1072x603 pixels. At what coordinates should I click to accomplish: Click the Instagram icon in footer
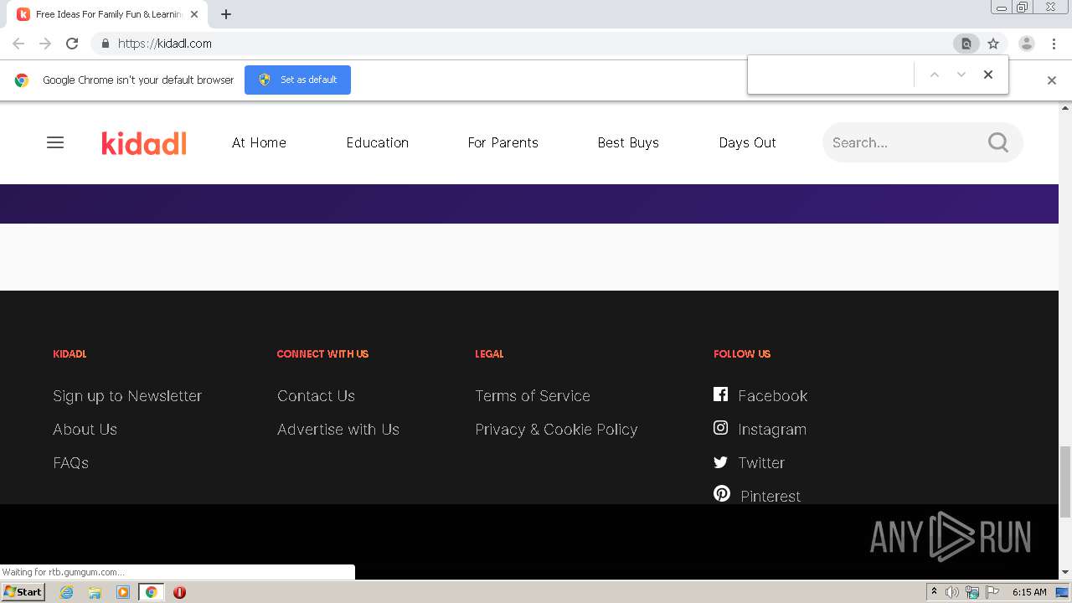click(720, 428)
